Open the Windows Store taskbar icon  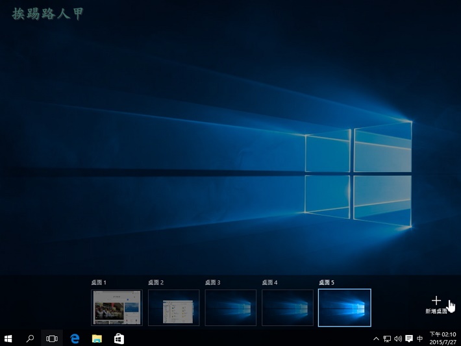119,339
